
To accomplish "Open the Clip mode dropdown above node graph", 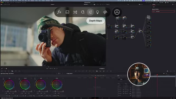I will coord(140,4).
